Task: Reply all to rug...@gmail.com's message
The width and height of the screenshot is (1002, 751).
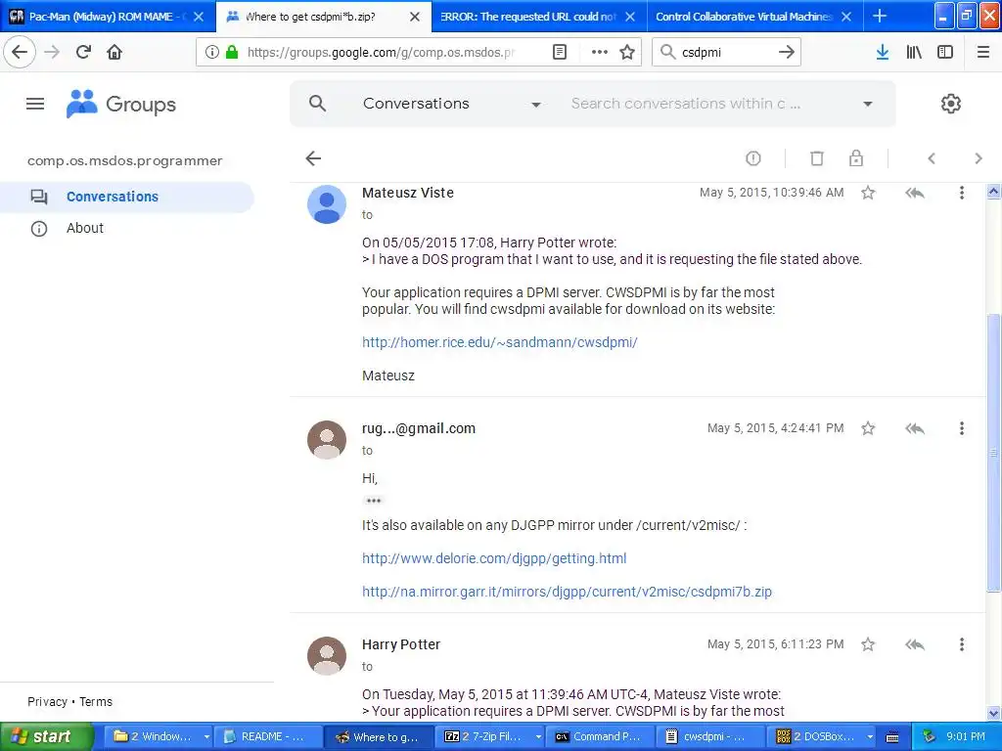Action: tap(915, 428)
